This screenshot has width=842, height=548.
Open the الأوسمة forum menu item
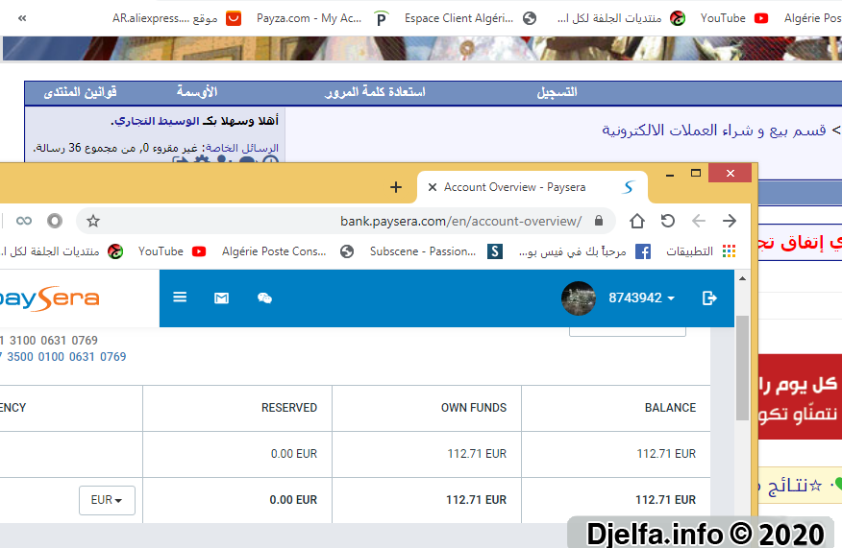click(x=197, y=92)
